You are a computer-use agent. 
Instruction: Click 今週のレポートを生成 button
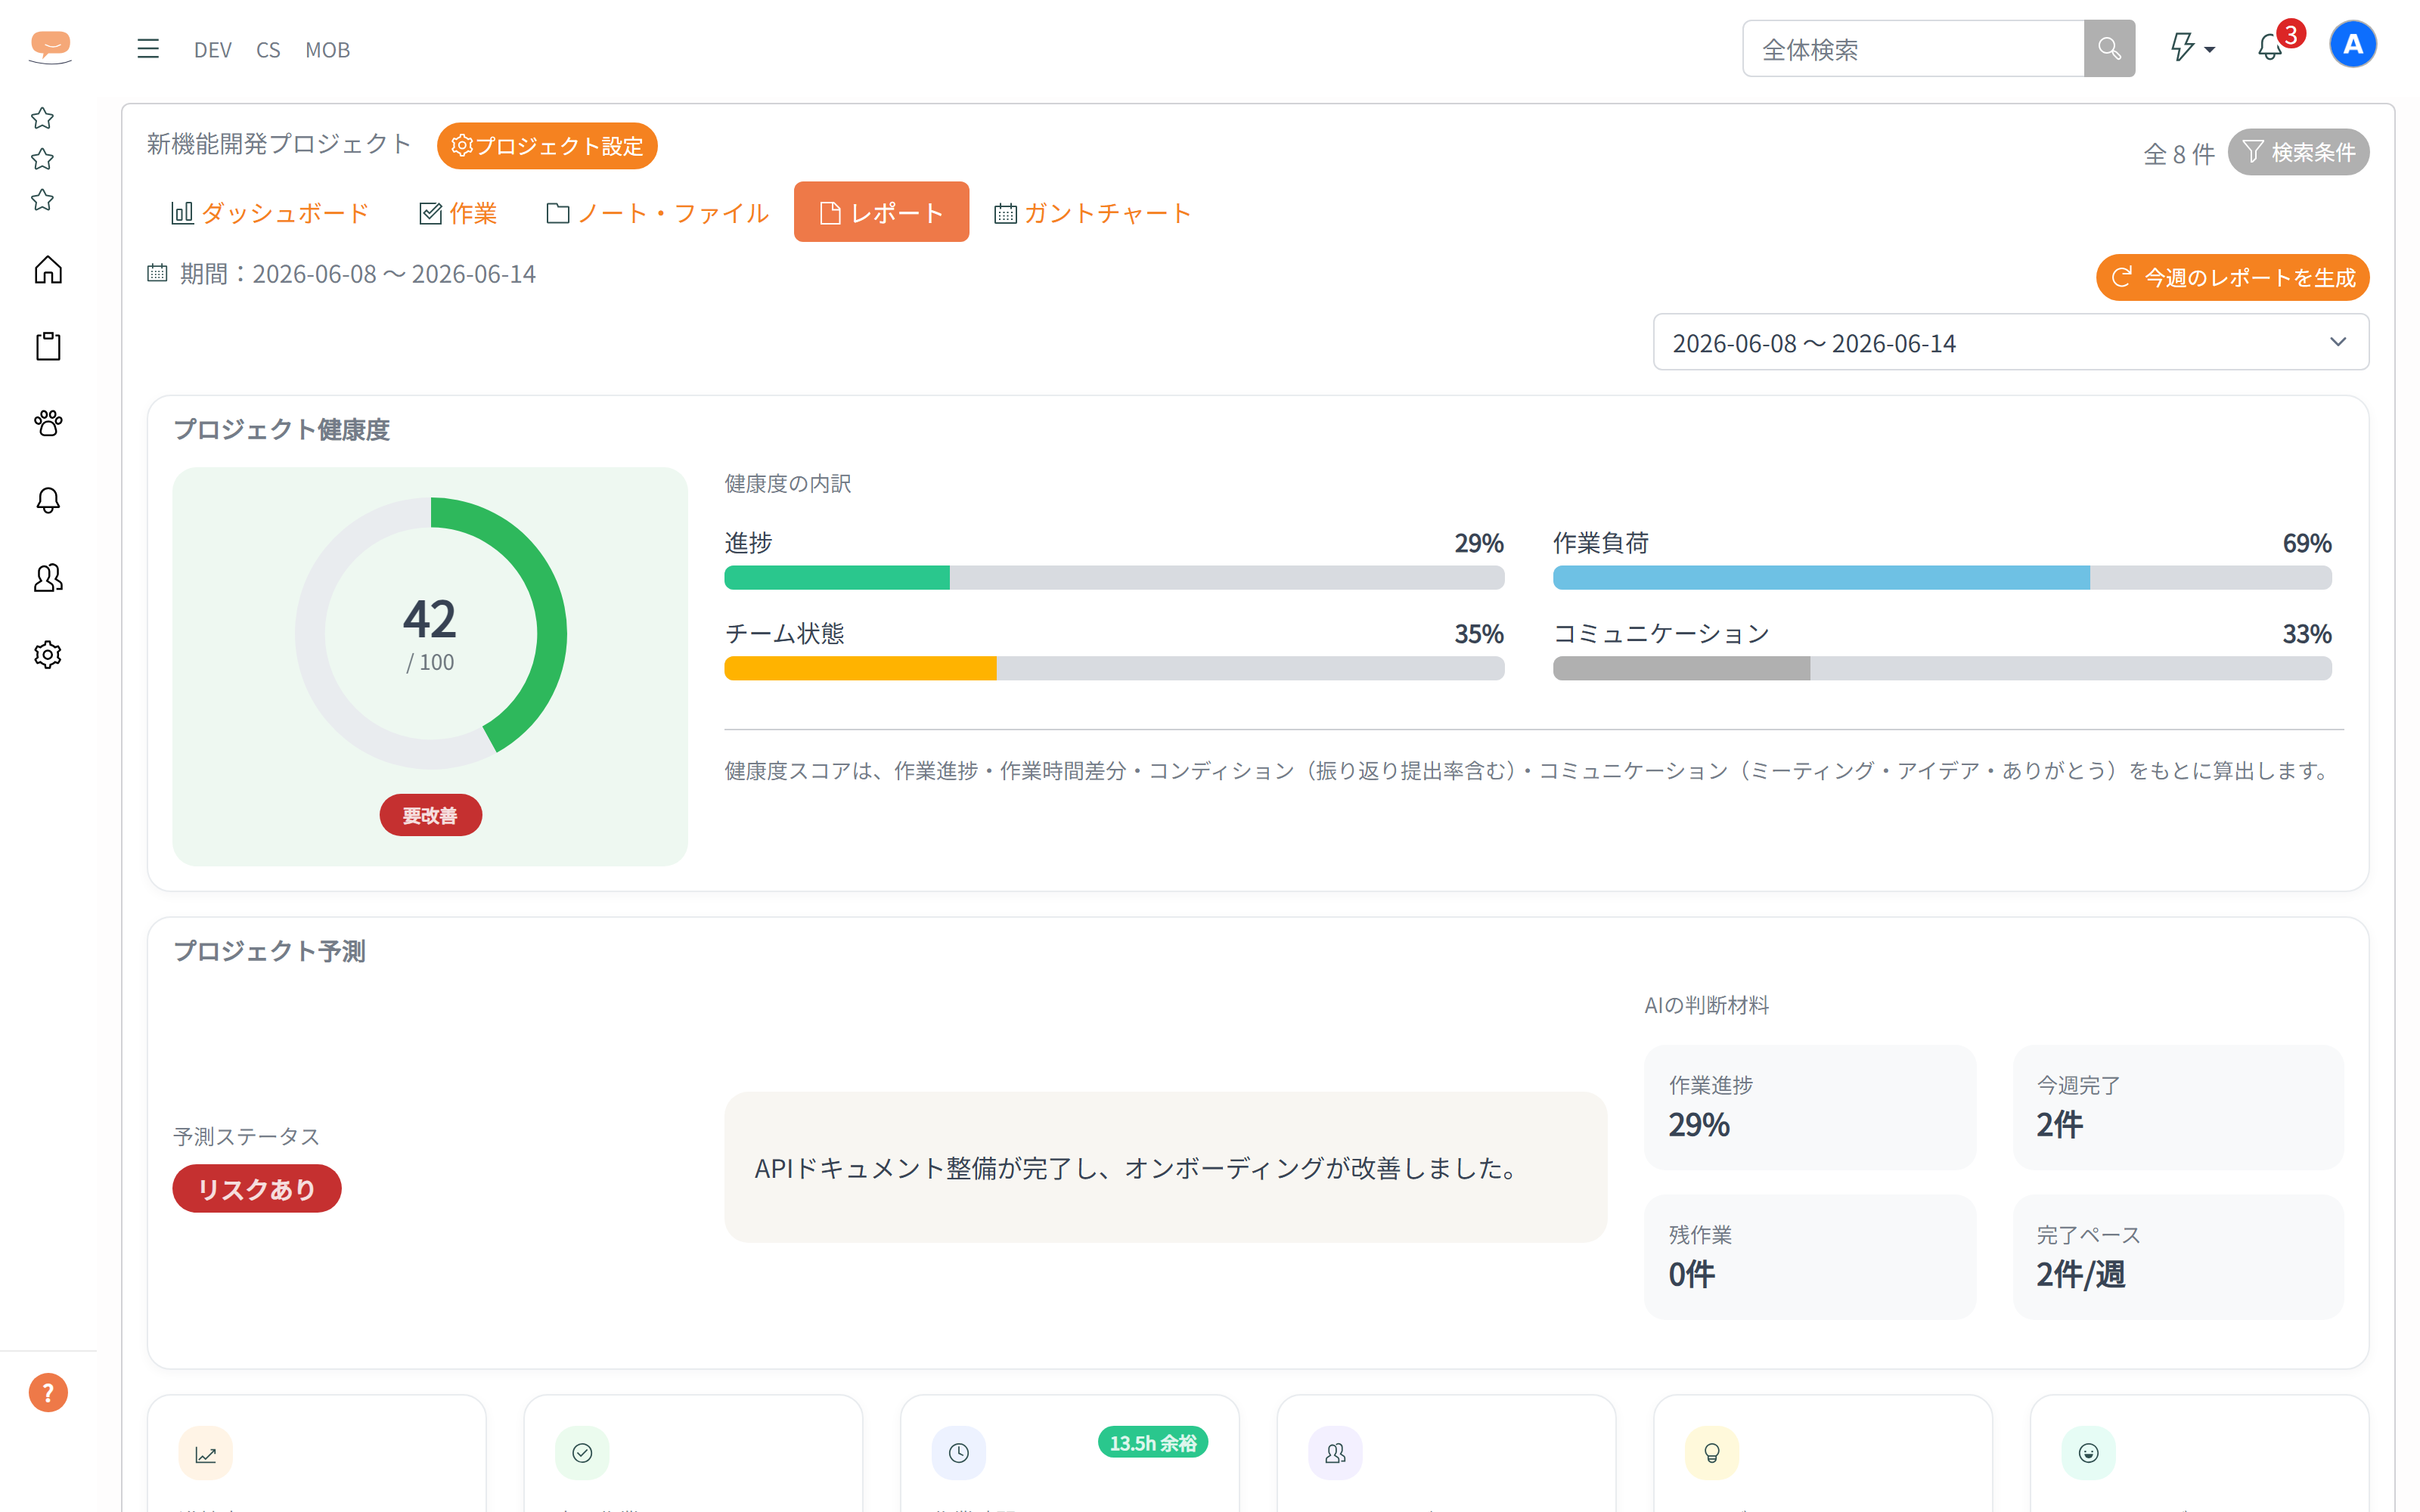click(x=2232, y=277)
